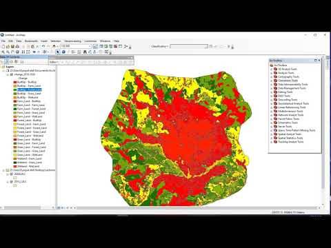Open the Editor dropdown menu
Image resolution: width=331 pixels, height=248 pixels.
[54, 62]
